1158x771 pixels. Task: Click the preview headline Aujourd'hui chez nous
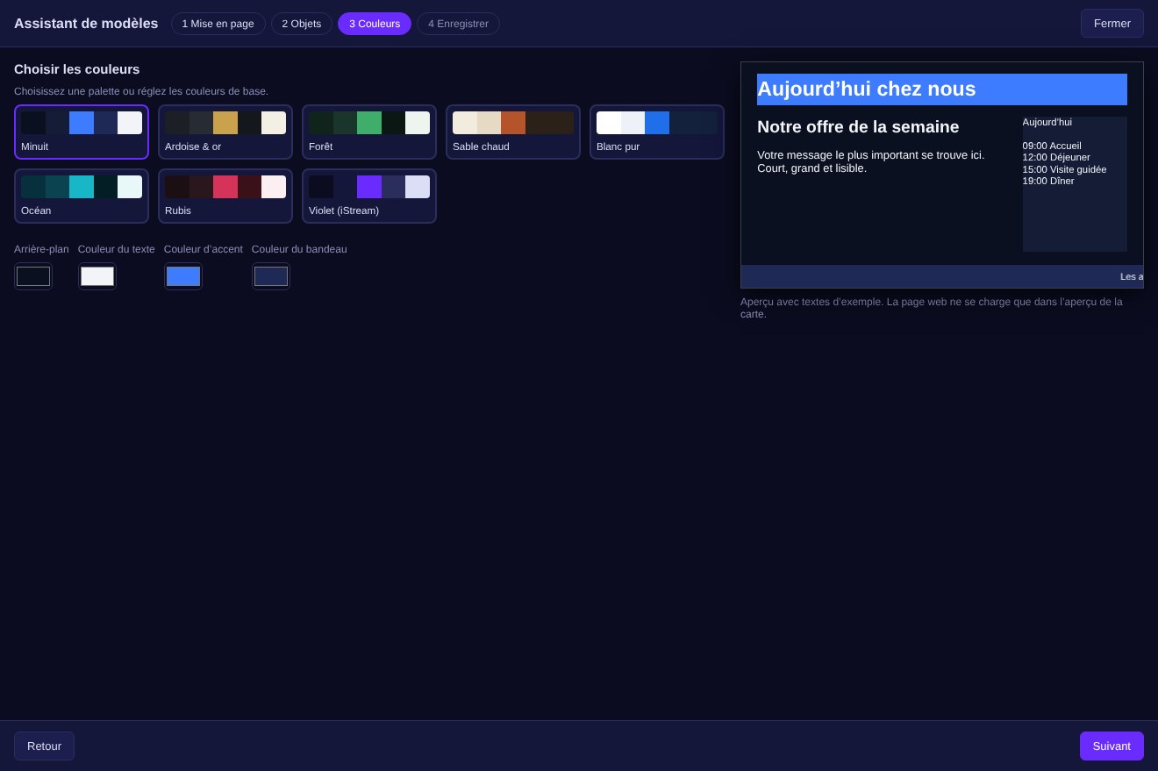tap(867, 89)
